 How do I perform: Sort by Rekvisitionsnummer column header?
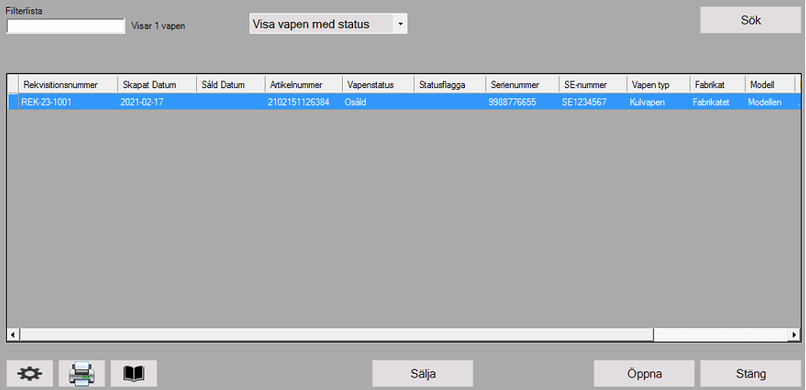(x=68, y=85)
